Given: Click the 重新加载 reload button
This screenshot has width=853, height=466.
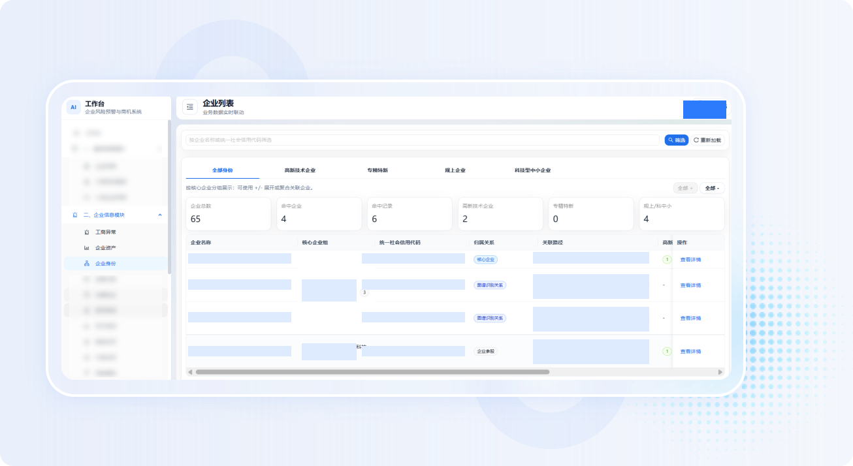Looking at the screenshot, I should point(708,140).
